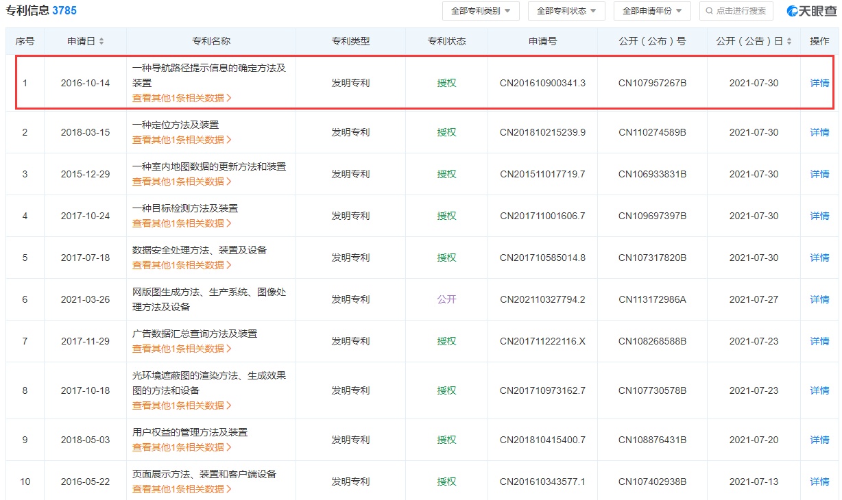Expand related data under 一种室内地图数据的更新方法和装置

tap(182, 182)
